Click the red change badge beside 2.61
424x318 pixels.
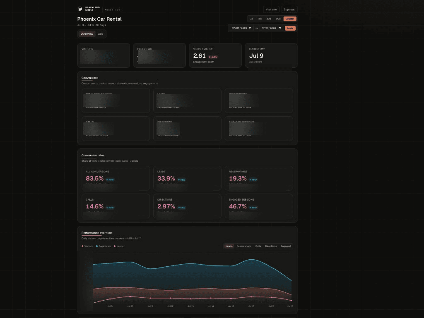pyautogui.click(x=213, y=57)
